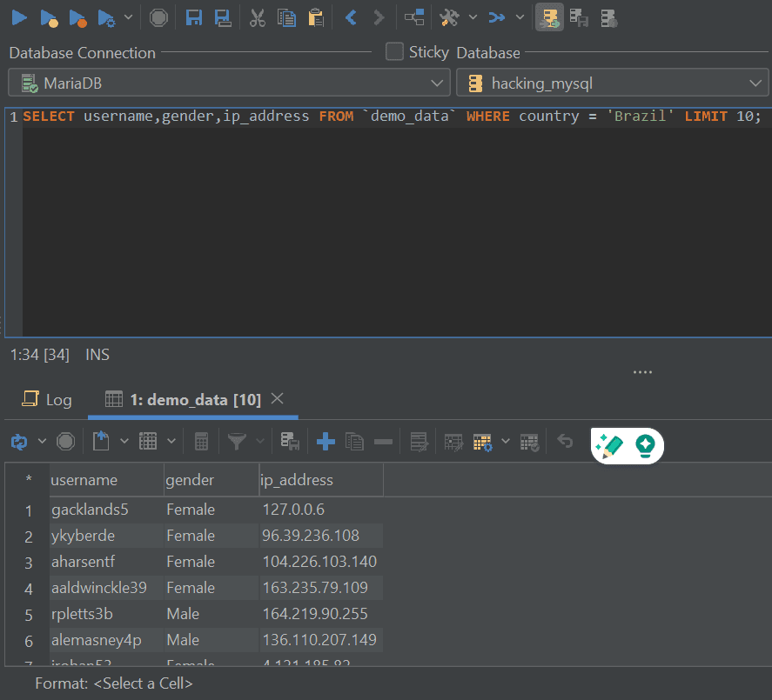Viewport: 772px width, 700px height.
Task: Click the database save icon in the top toolbar
Action: (x=579, y=18)
